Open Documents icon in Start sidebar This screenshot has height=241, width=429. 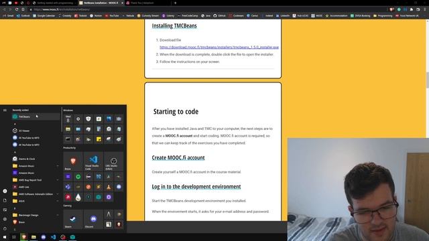tap(5, 201)
